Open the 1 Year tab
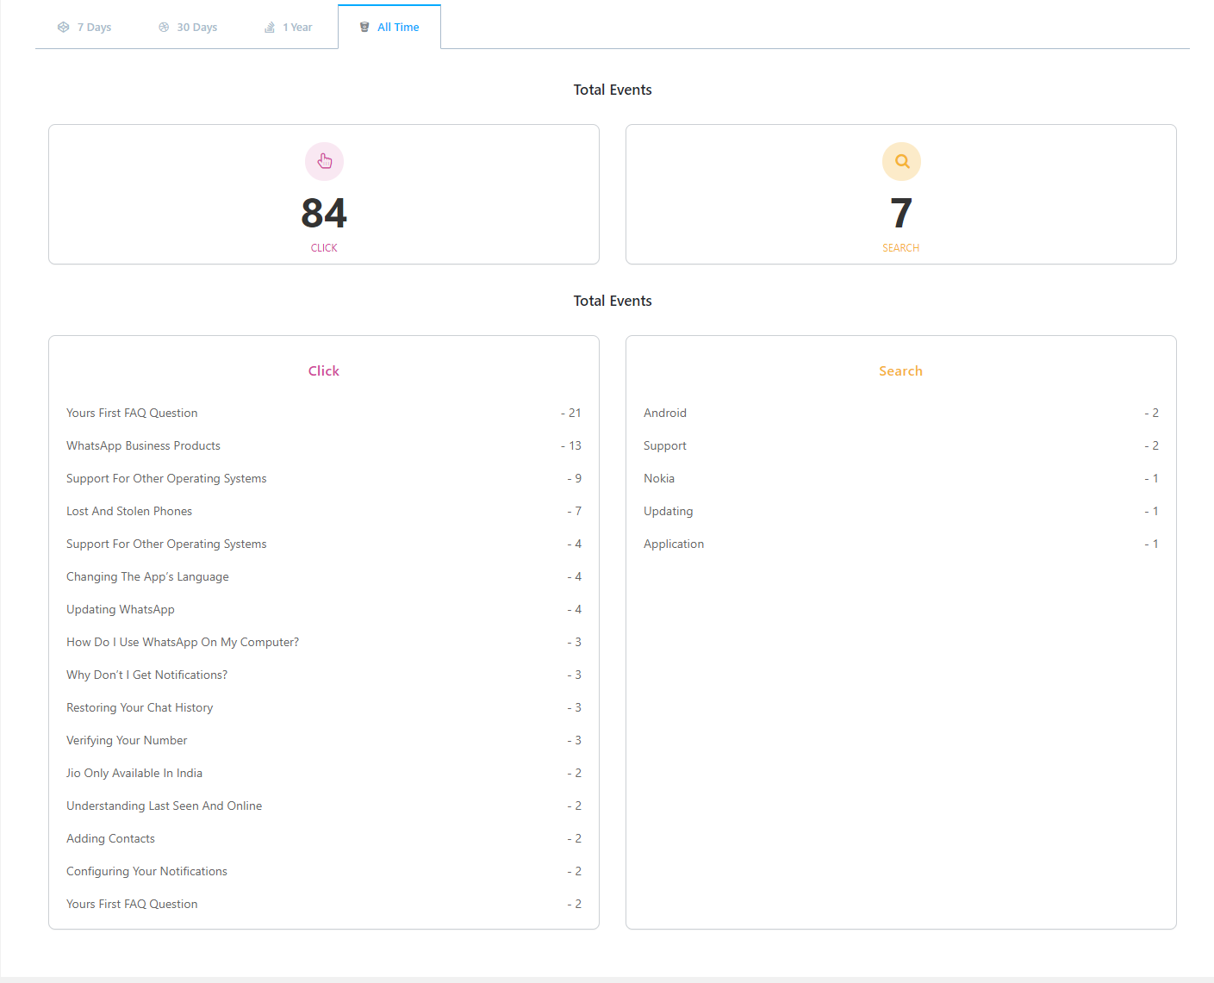The width and height of the screenshot is (1214, 983). coord(289,28)
